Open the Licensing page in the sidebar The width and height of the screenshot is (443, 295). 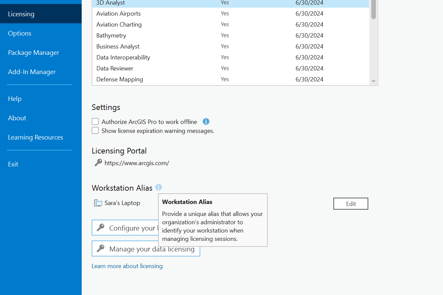click(x=41, y=14)
